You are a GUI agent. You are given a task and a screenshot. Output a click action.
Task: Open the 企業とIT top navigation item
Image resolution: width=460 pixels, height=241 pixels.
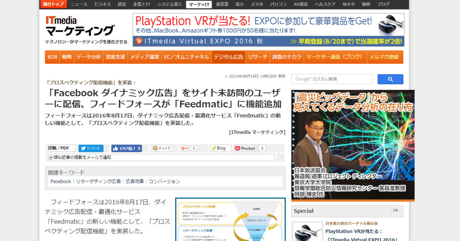(141, 4)
